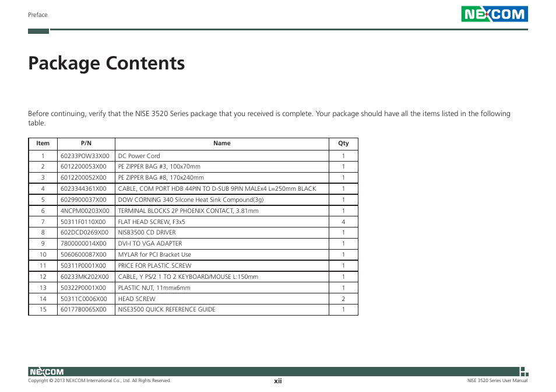
Task: Click item number 15 cell
Action: 43,310
